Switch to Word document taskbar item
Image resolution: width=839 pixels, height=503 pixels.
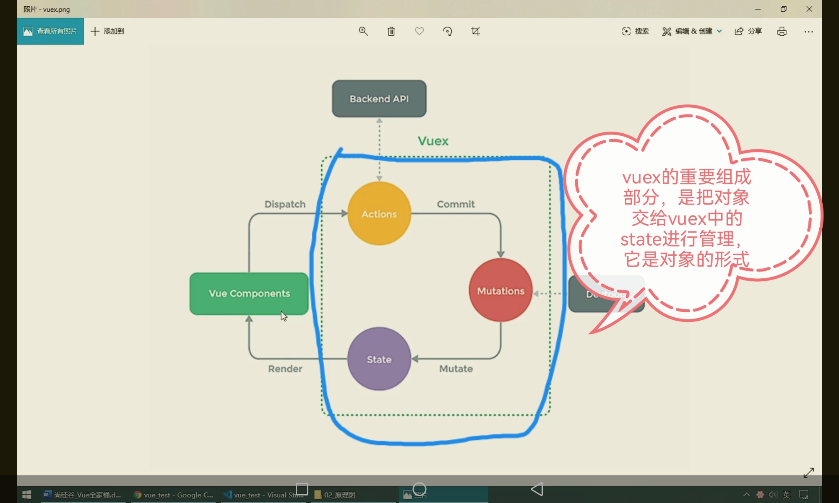coord(83,495)
